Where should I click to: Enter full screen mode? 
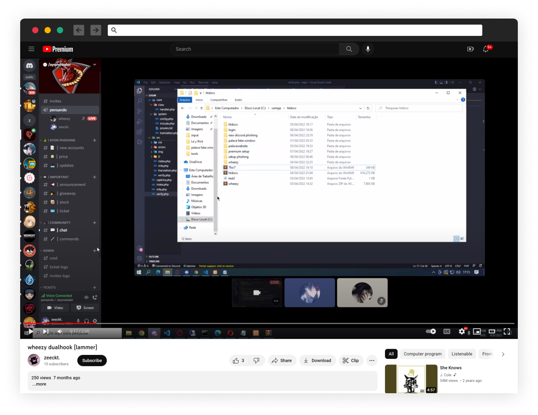click(x=507, y=332)
